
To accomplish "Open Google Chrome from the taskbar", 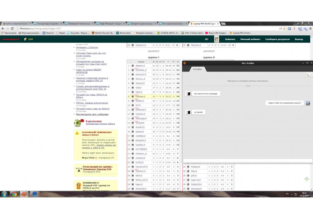I will tap(14, 194).
